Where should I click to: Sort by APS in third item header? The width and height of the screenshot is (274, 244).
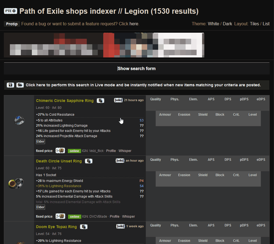point(211,226)
